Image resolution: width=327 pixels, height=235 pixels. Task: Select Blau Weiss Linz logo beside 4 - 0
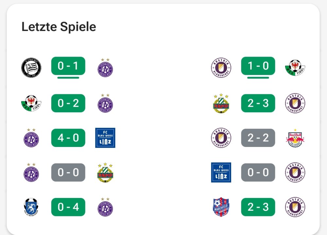[105, 138]
